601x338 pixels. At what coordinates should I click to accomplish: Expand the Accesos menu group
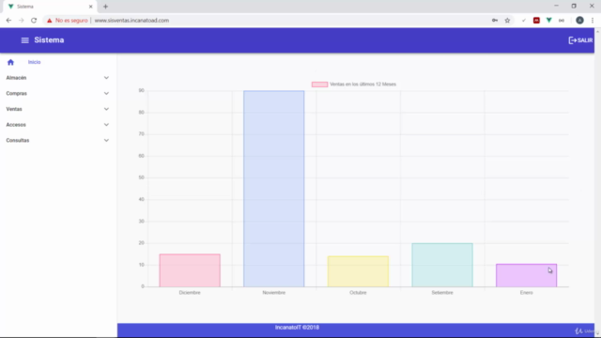(x=58, y=125)
